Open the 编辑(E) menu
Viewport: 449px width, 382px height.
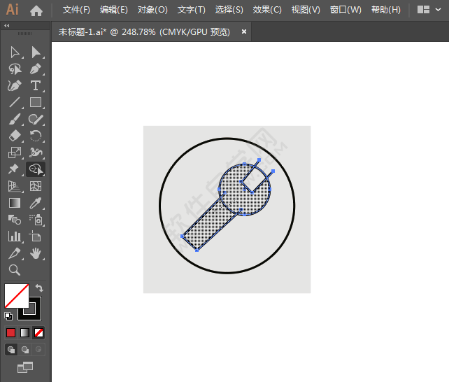114,10
